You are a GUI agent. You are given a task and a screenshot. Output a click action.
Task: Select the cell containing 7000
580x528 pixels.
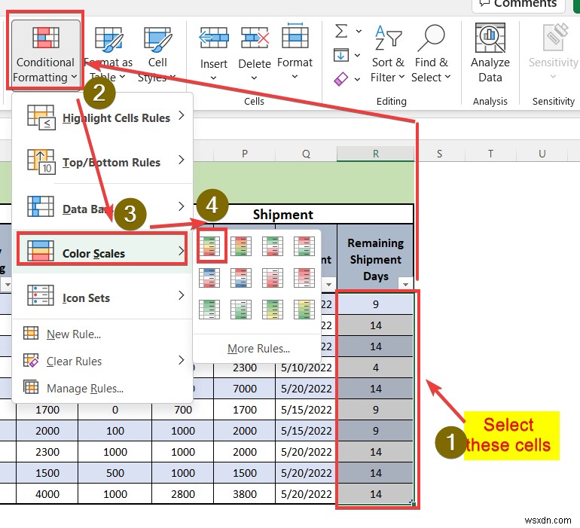pos(245,389)
